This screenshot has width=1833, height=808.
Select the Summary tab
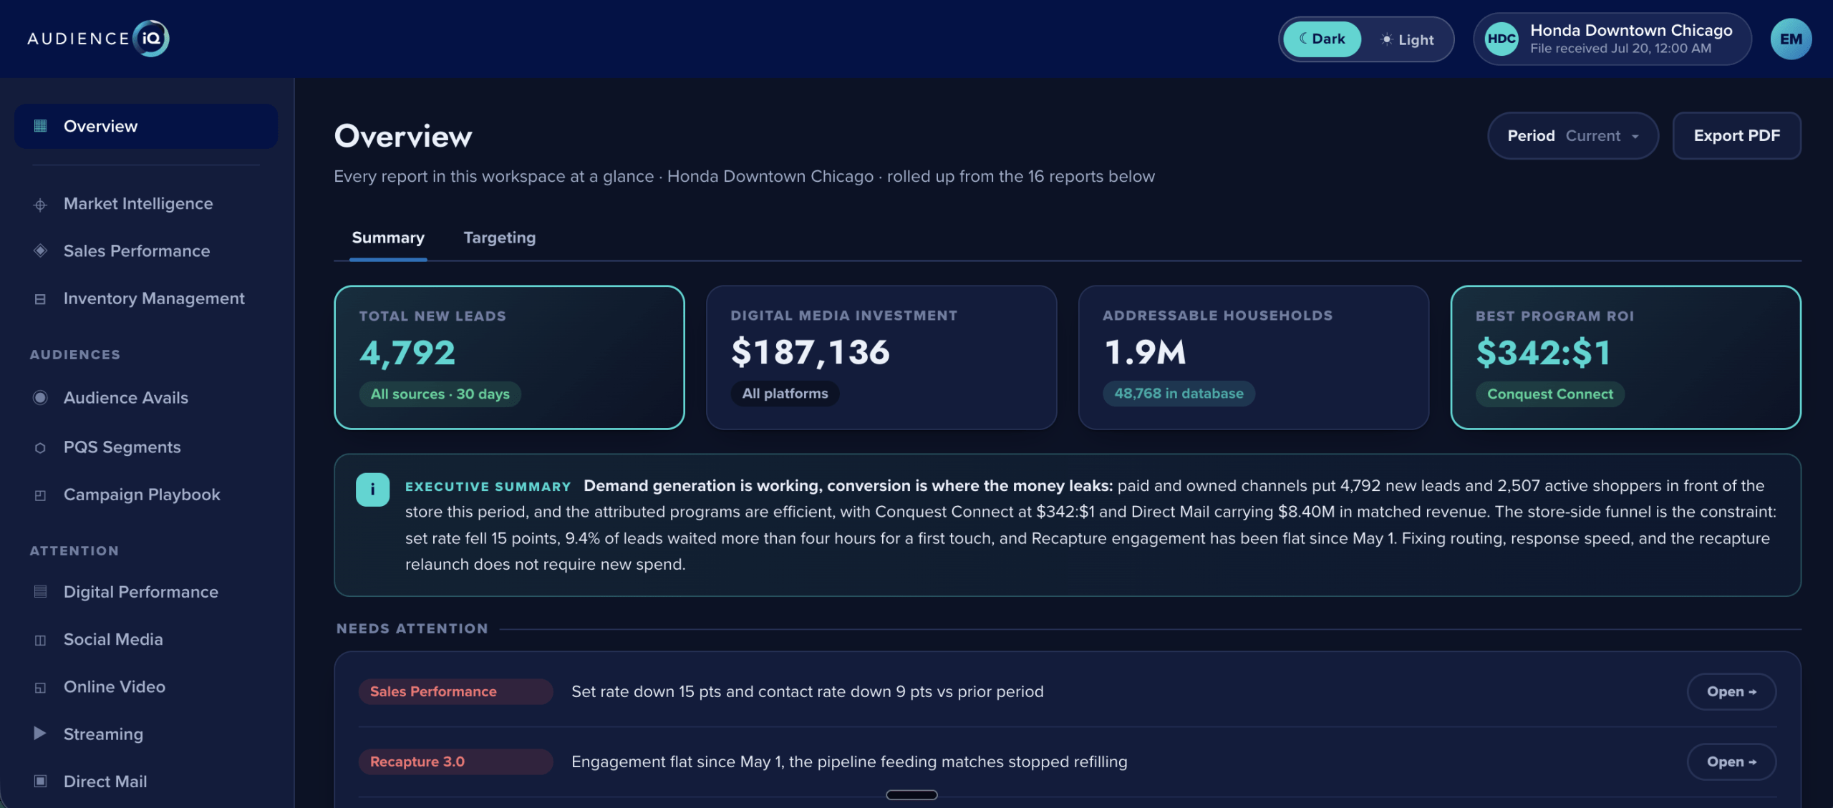388,238
